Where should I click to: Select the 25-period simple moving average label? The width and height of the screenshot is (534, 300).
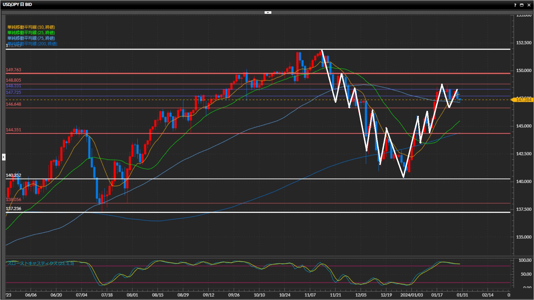(31, 32)
